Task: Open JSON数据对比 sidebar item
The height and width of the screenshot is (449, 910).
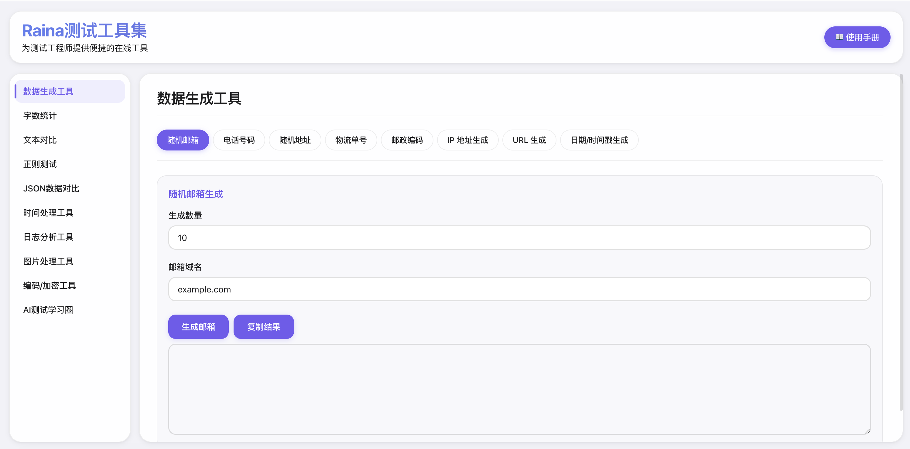Action: 70,189
